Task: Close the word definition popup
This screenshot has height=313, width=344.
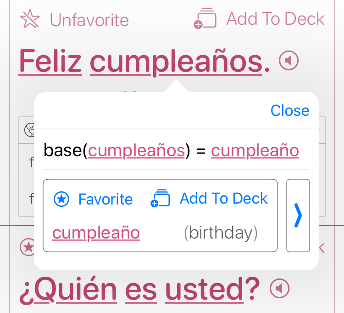Action: [289, 111]
